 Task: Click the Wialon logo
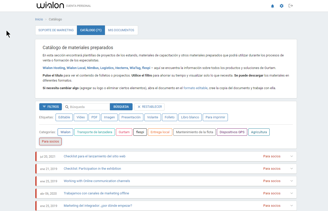pos(50,5)
